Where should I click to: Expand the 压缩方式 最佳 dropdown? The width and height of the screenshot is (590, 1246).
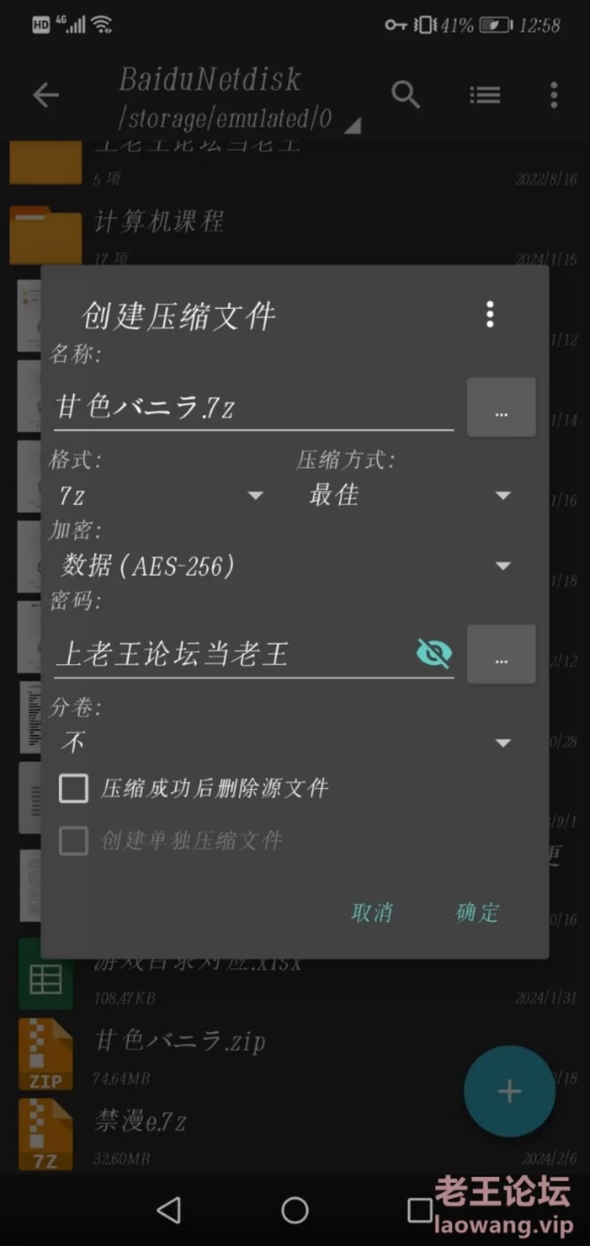pyautogui.click(x=409, y=495)
